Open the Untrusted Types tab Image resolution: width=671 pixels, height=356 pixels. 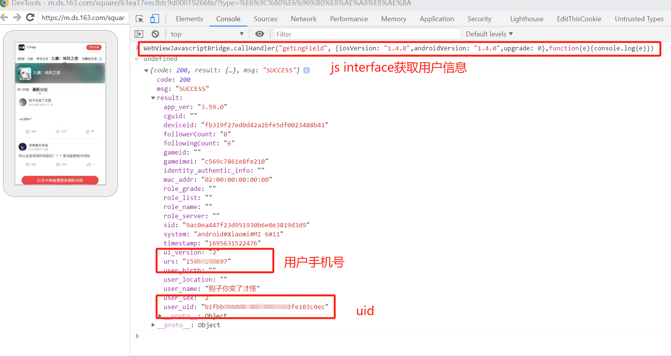[639, 19]
